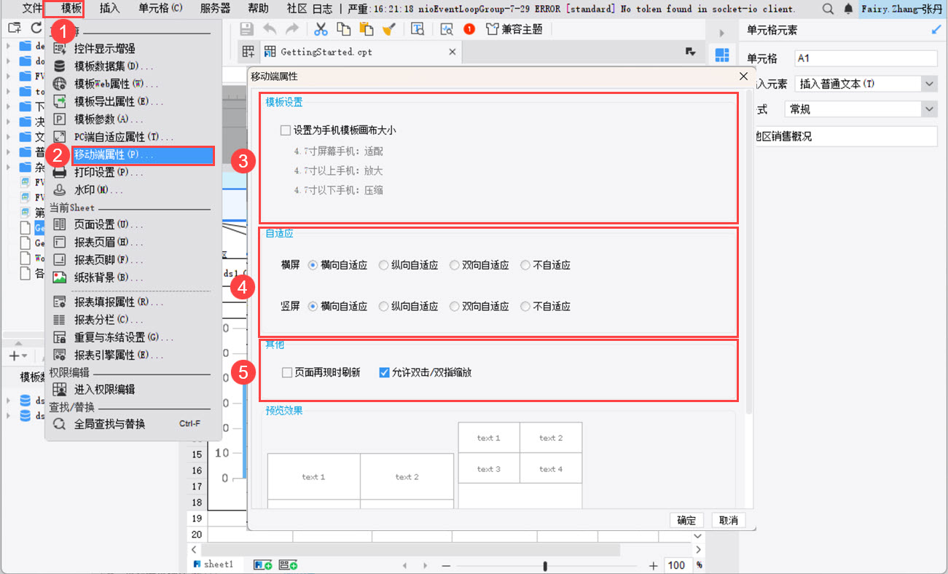Open the 单元格(C) menu
This screenshot has width=948, height=574.
(160, 9)
